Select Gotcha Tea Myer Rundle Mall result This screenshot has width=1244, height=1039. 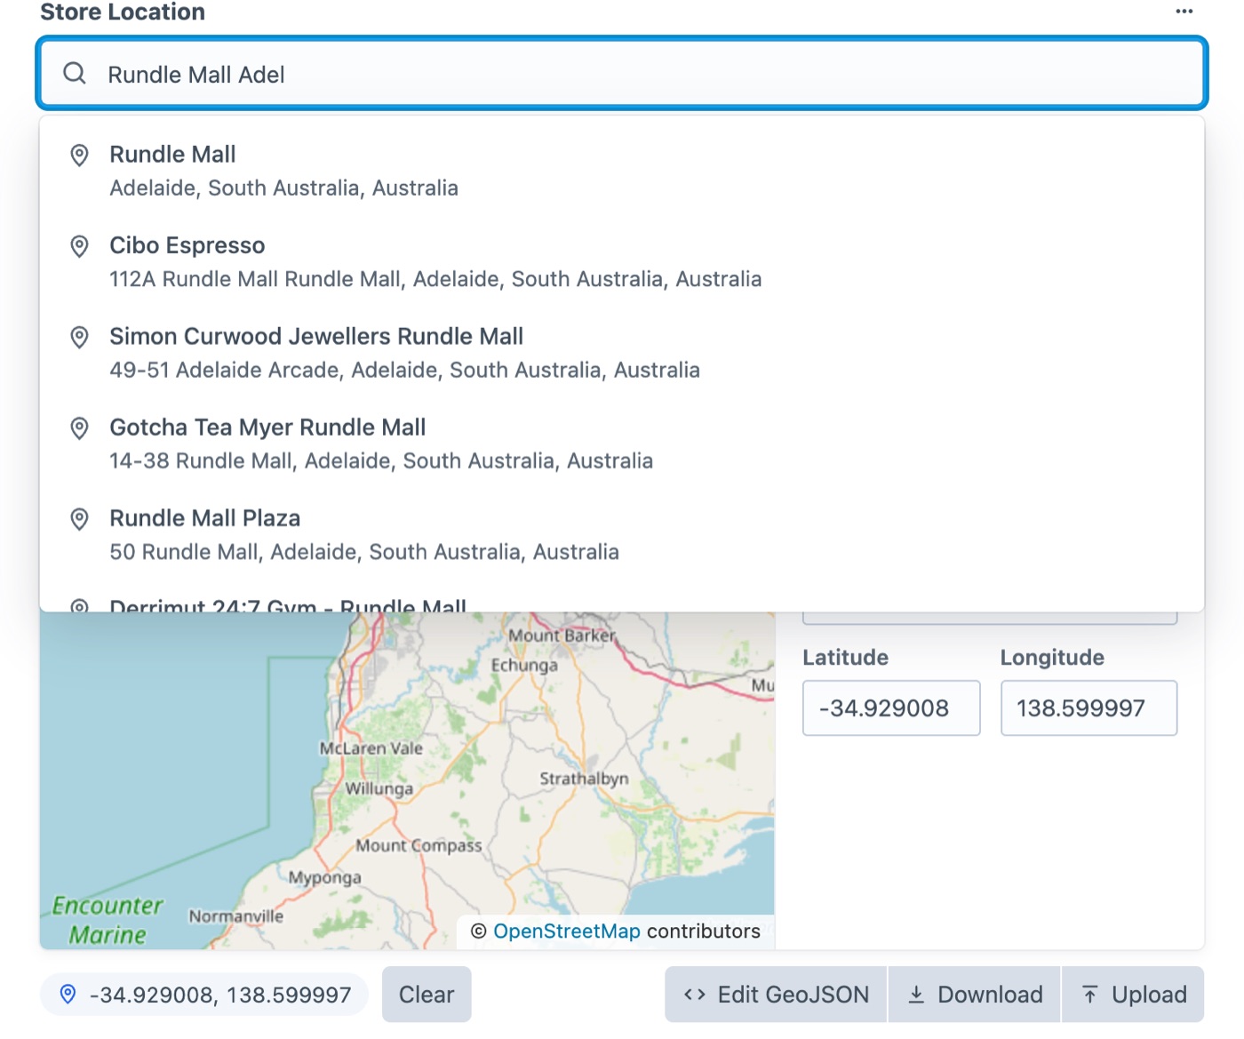point(622,444)
